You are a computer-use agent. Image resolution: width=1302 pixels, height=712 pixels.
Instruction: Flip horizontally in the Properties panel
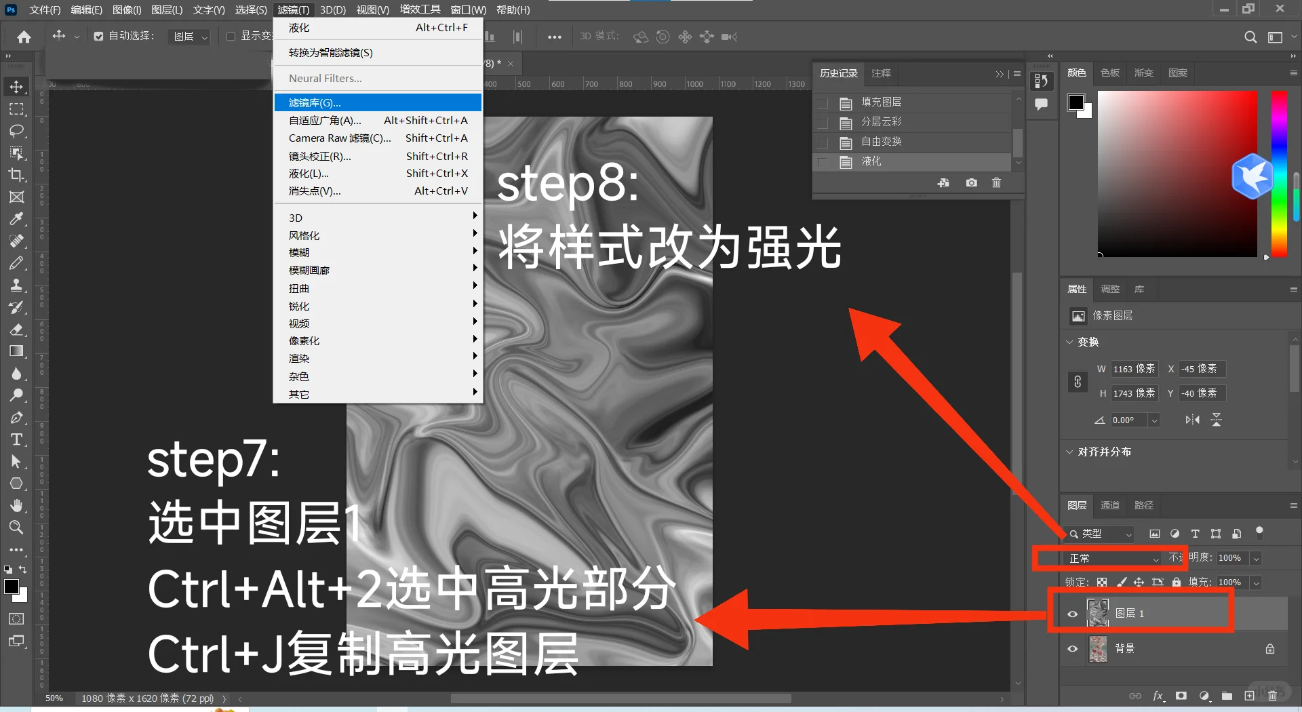click(1192, 420)
